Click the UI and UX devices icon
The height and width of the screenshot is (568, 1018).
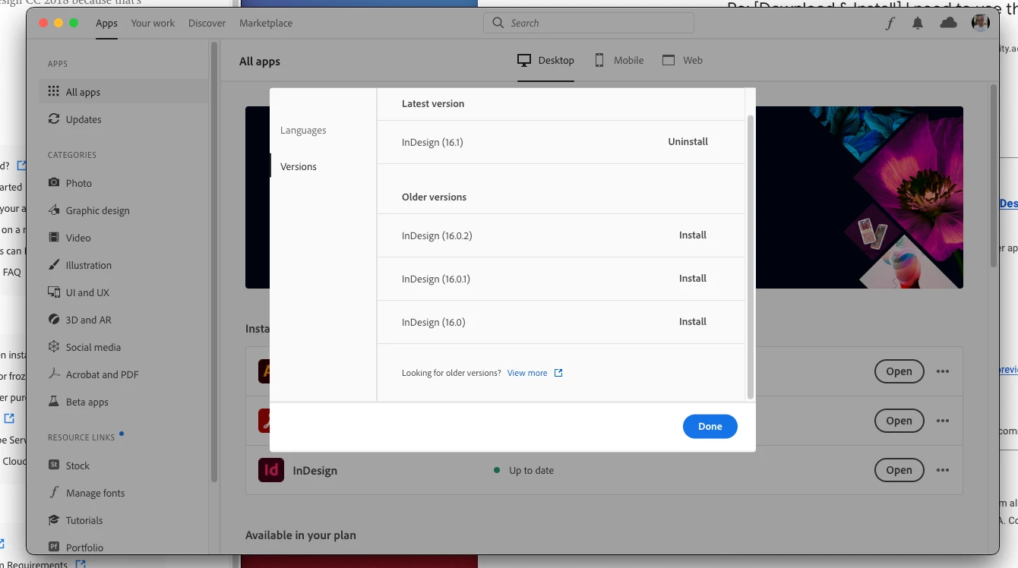click(x=53, y=292)
